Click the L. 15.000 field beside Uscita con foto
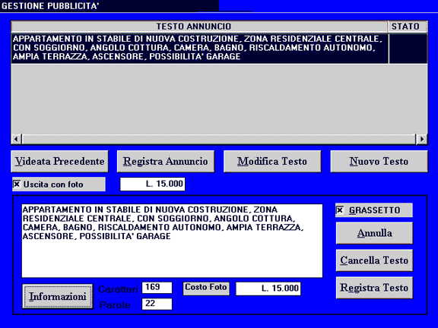The width and height of the screenshot is (438, 328). [153, 184]
